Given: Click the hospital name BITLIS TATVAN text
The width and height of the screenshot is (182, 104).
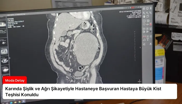Looking at the screenshot, I should click(130, 11).
